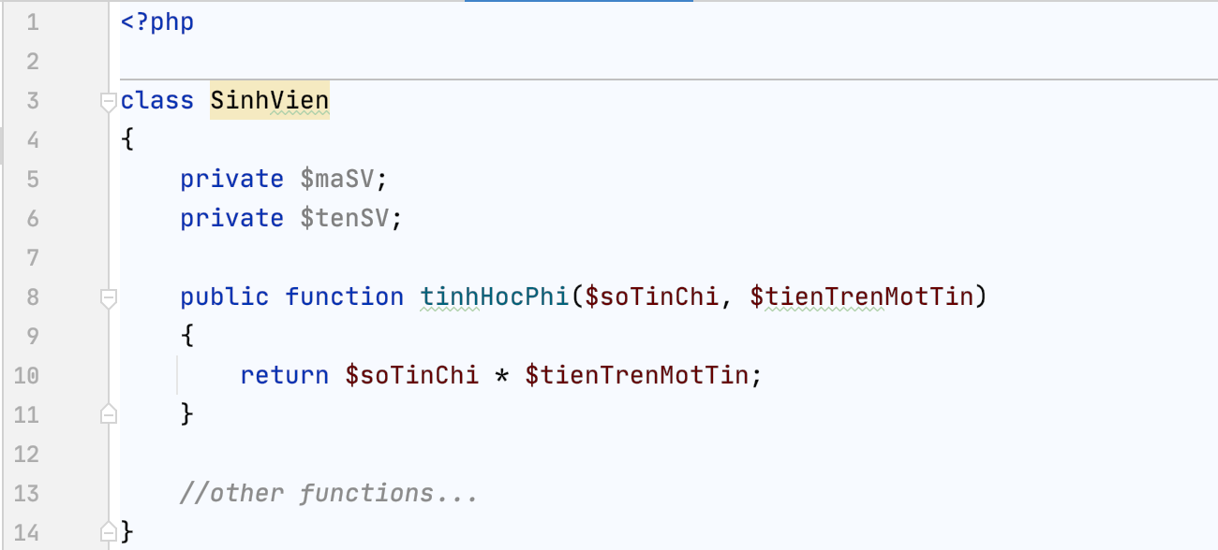Click the tinhHocPhi function name
This screenshot has width=1218, height=550.
point(495,297)
